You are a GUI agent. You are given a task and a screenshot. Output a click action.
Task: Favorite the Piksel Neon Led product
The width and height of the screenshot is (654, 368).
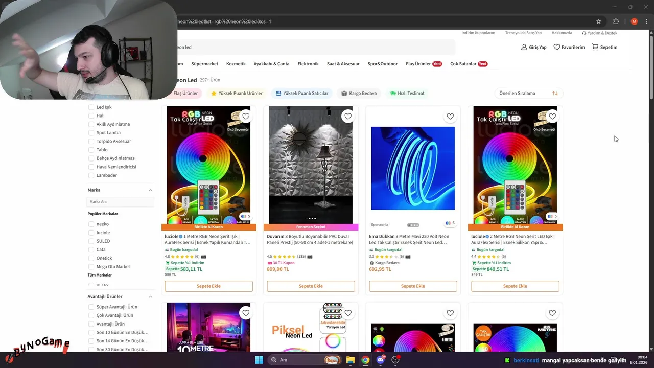point(348,313)
